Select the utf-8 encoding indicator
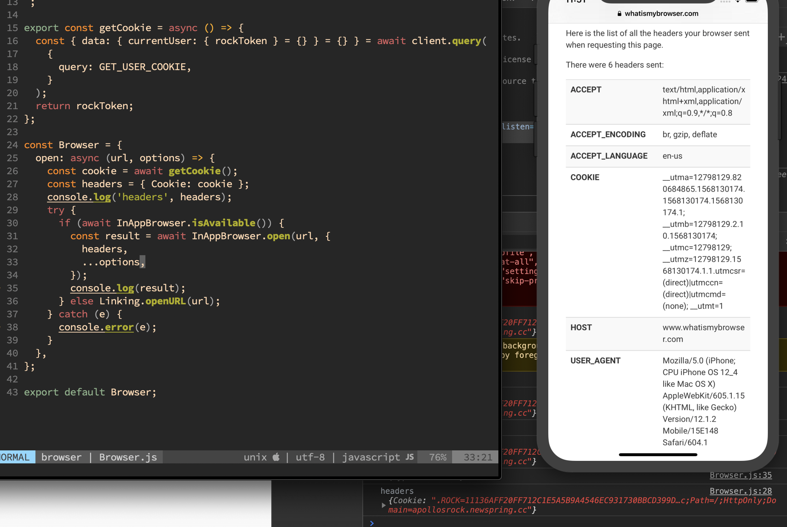 (310, 457)
